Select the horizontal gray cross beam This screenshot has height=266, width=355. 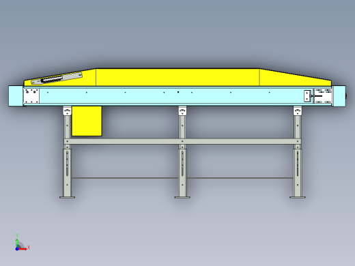182,141
